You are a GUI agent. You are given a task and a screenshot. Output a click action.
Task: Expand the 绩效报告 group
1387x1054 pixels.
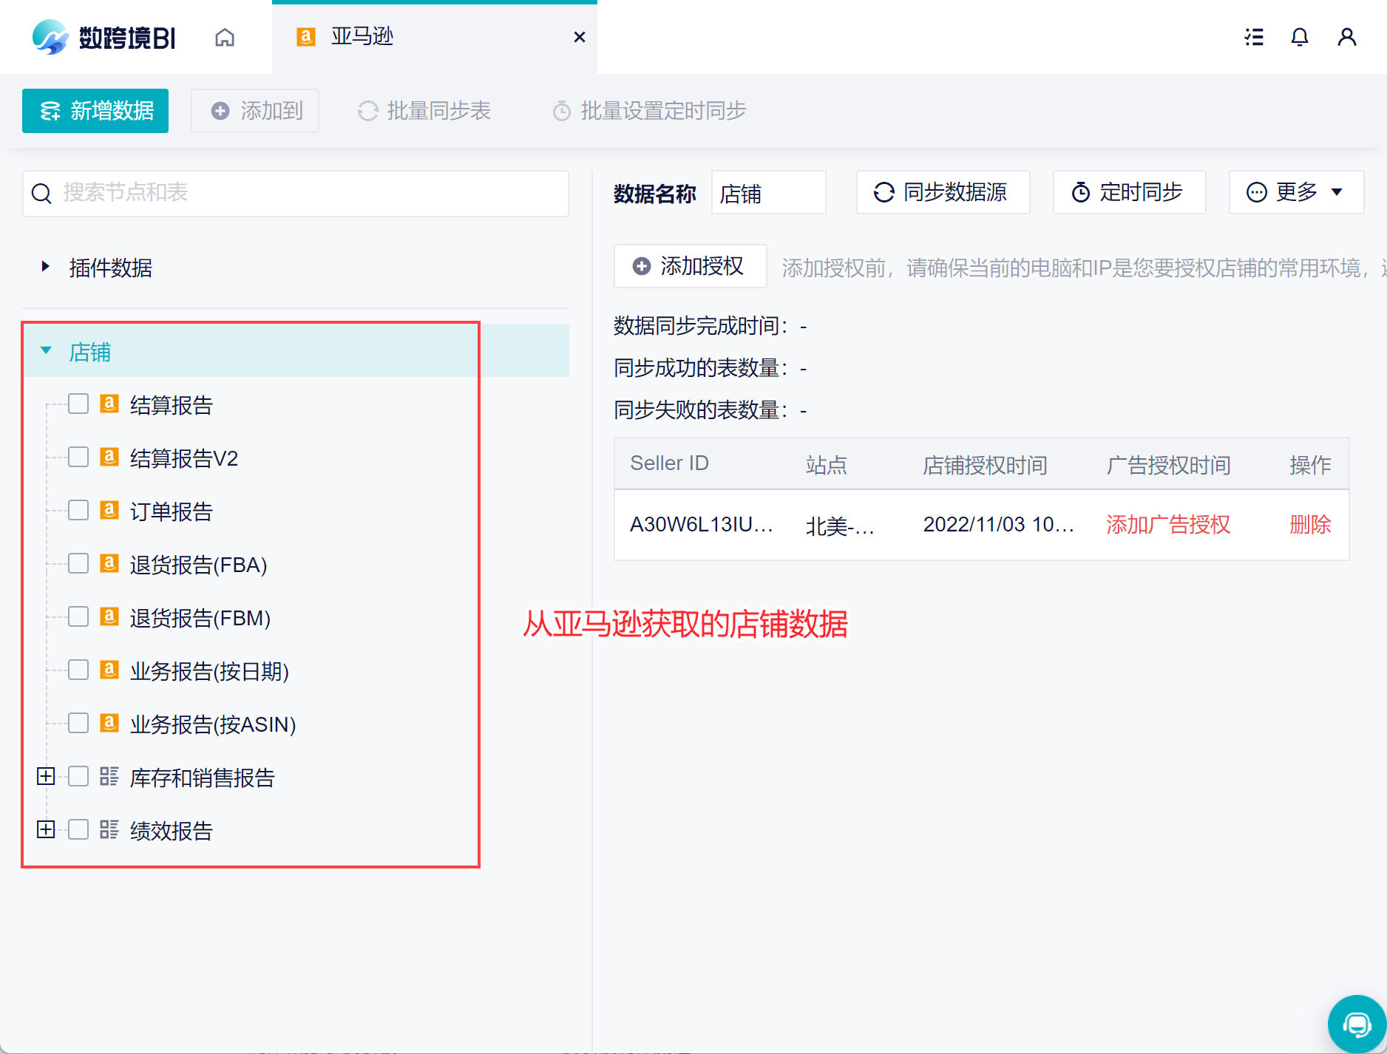coord(46,829)
